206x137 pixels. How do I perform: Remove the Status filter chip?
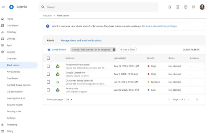tap(114, 50)
